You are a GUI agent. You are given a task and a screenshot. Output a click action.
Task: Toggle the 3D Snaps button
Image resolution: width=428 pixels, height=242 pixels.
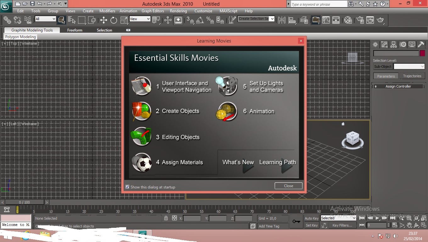click(x=190, y=20)
